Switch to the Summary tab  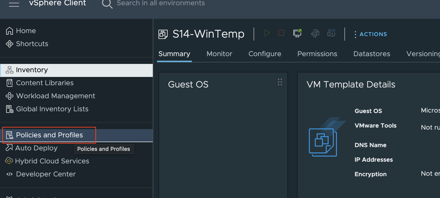174,54
